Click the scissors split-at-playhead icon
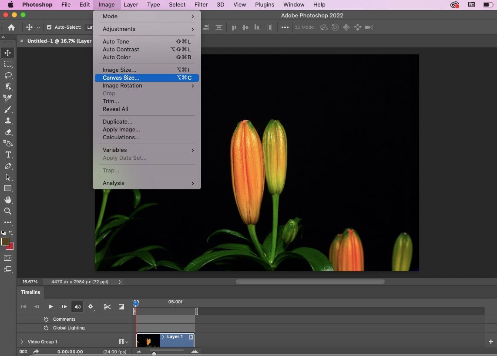The width and height of the screenshot is (497, 356). (x=107, y=307)
